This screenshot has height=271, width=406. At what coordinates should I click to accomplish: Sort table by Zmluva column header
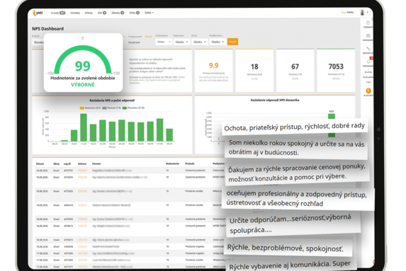point(82,163)
